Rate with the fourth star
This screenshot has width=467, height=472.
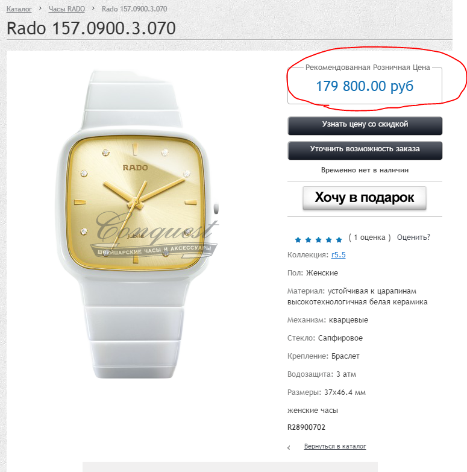[328, 239]
